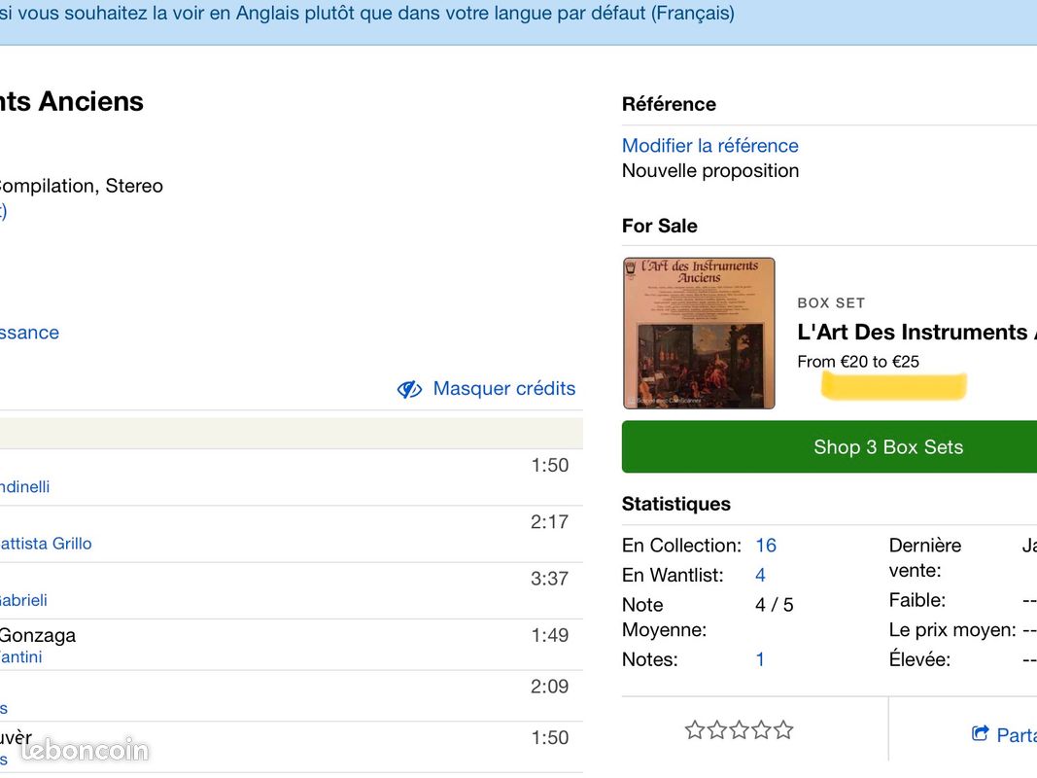Screen dimensions: 1037x778
Task: Open the Fantini artist link
Action: coord(20,657)
